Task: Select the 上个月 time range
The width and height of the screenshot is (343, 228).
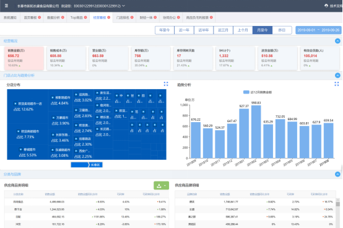Action: click(x=243, y=30)
